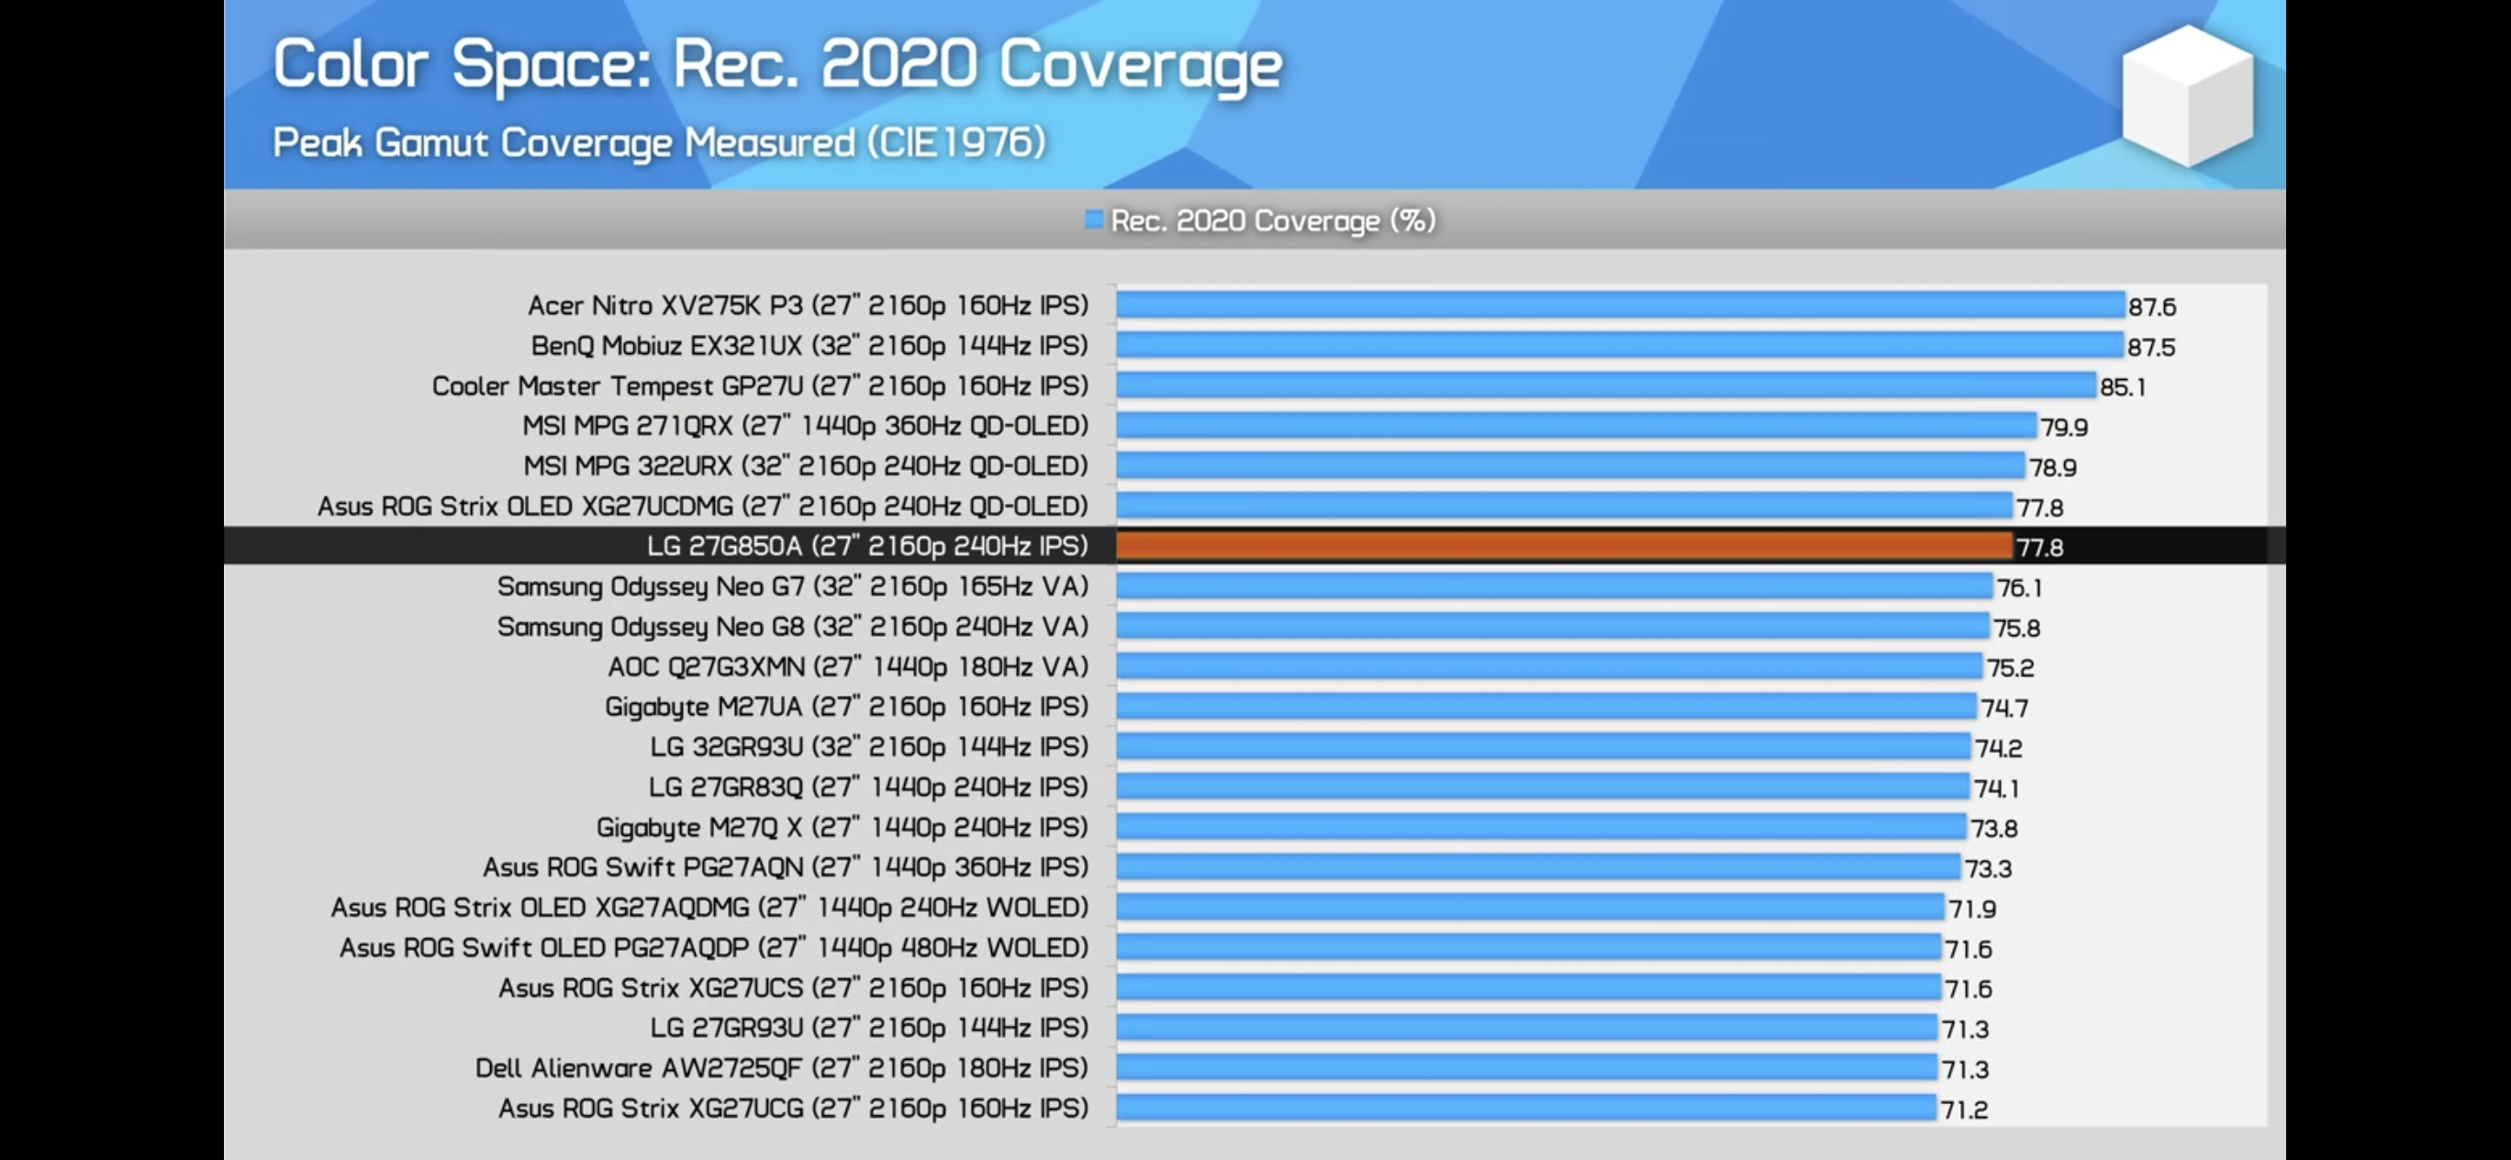Click the blue legend swatch for Rec. 2020 Coverage
This screenshot has width=2511, height=1160.
click(x=1094, y=220)
